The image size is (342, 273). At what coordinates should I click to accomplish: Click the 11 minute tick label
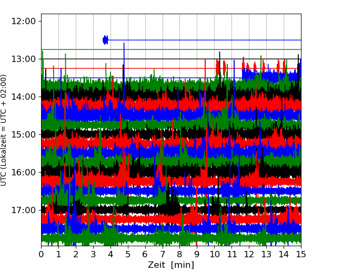point(232,254)
